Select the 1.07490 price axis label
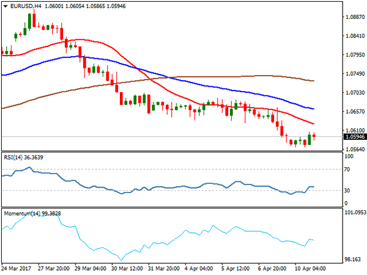Viewport: 367px width, 275px height. 355,74
